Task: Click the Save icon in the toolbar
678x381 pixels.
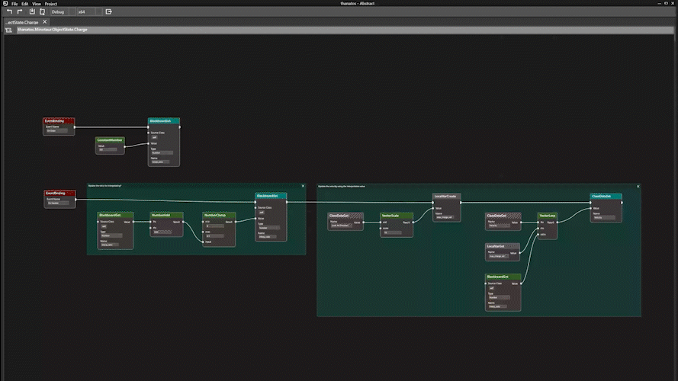Action: pyautogui.click(x=32, y=11)
